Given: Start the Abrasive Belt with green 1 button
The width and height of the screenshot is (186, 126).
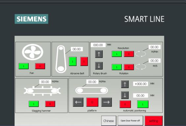Looking at the screenshot, I should coord(73,61).
